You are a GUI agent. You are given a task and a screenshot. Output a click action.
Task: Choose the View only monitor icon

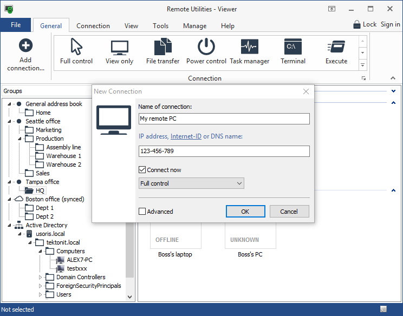click(x=119, y=47)
